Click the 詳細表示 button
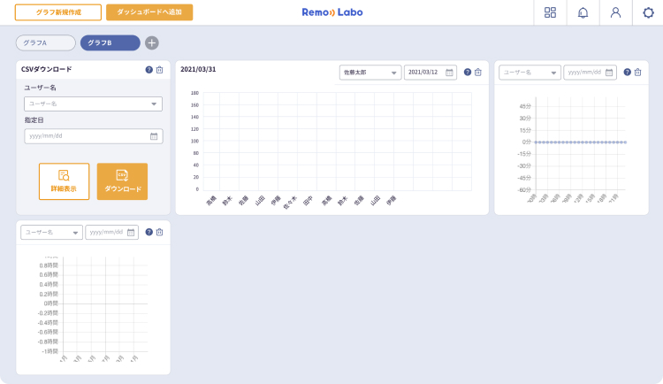Viewport: 663px width, 384px height. 64,181
